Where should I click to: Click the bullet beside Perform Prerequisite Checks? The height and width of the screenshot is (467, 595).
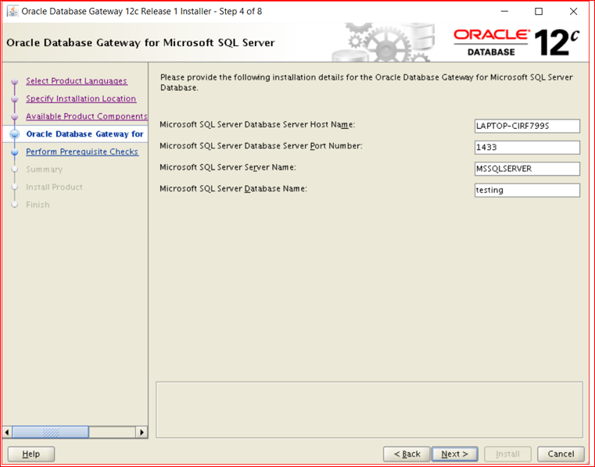[15, 152]
